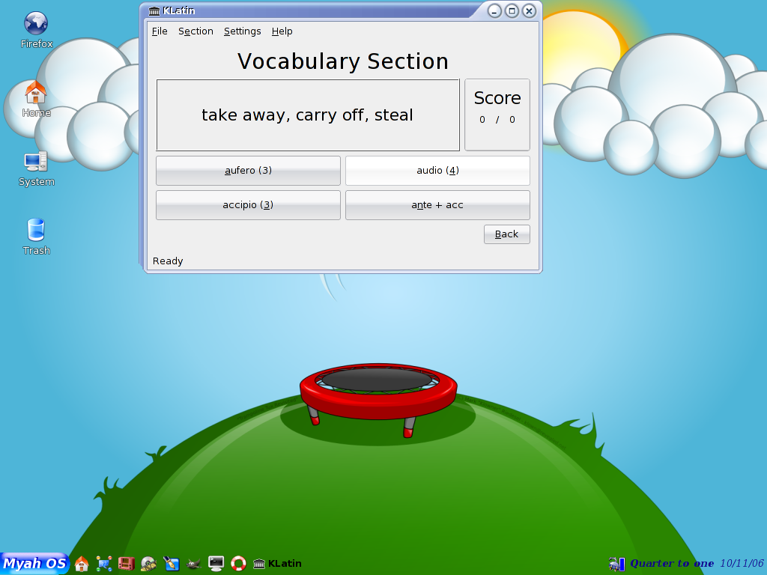This screenshot has width=767, height=575.
Task: Launch GIMP from the taskbar
Action: coord(194,564)
